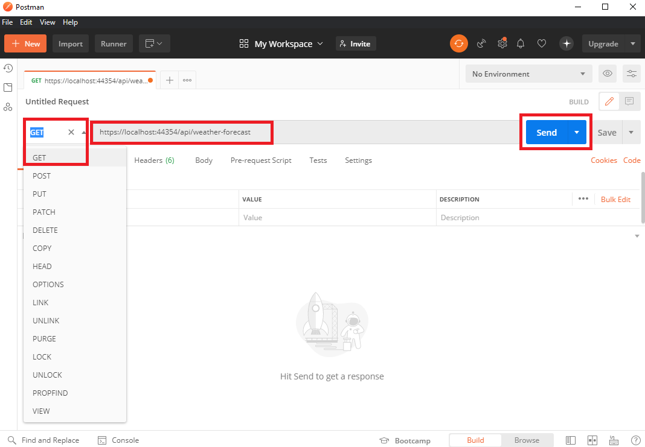Send the request
This screenshot has height=447, width=645.
coord(547,132)
